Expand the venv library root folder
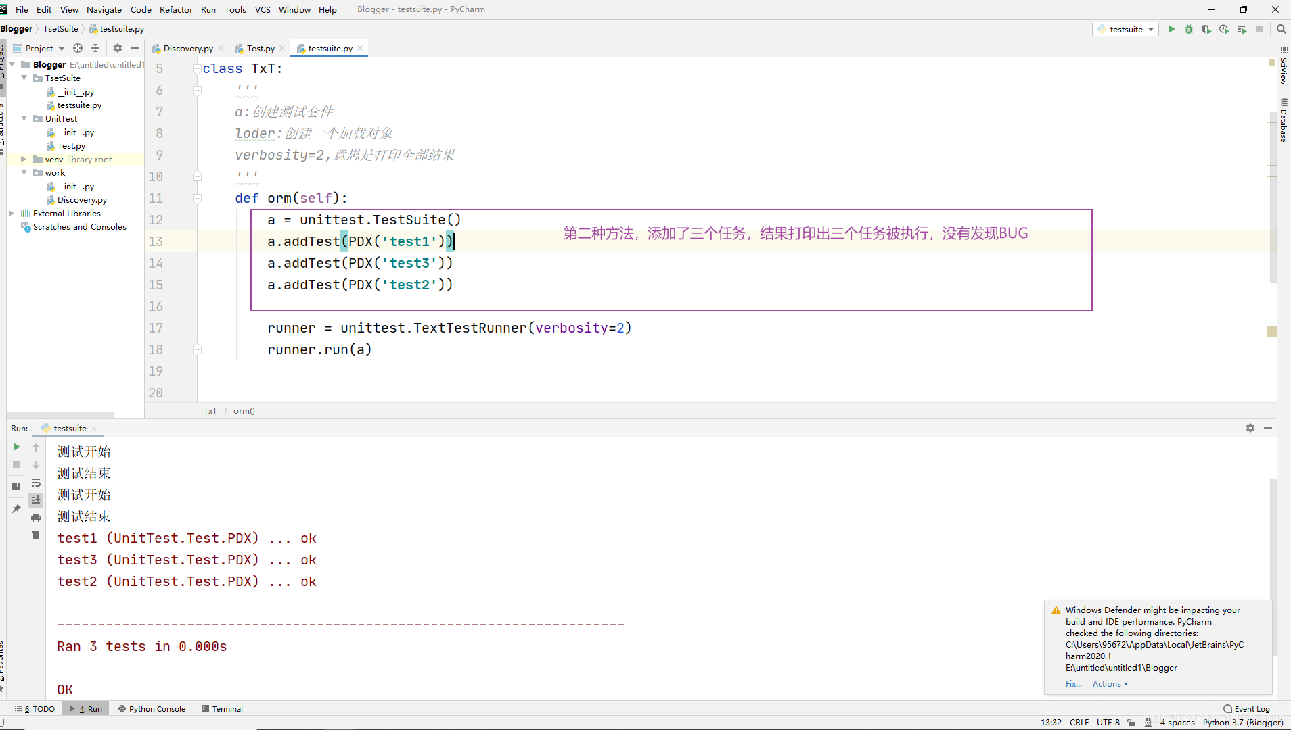The height and width of the screenshot is (730, 1291). 24,159
